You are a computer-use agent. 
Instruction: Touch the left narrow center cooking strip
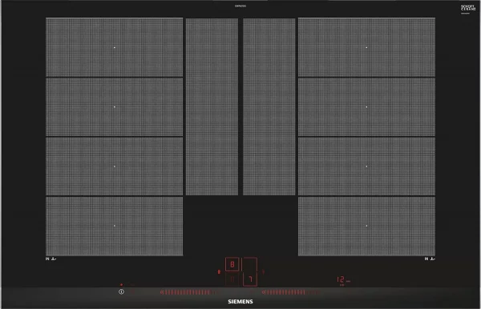(x=212, y=106)
